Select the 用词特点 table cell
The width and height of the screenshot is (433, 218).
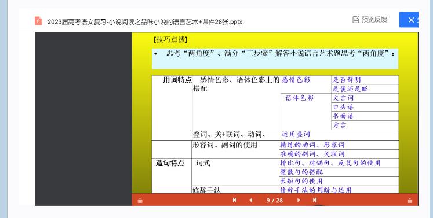coord(172,108)
